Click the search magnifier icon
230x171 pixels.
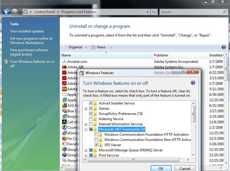pyautogui.click(x=225, y=12)
